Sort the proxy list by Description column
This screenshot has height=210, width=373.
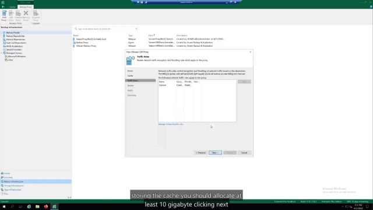(x=182, y=36)
